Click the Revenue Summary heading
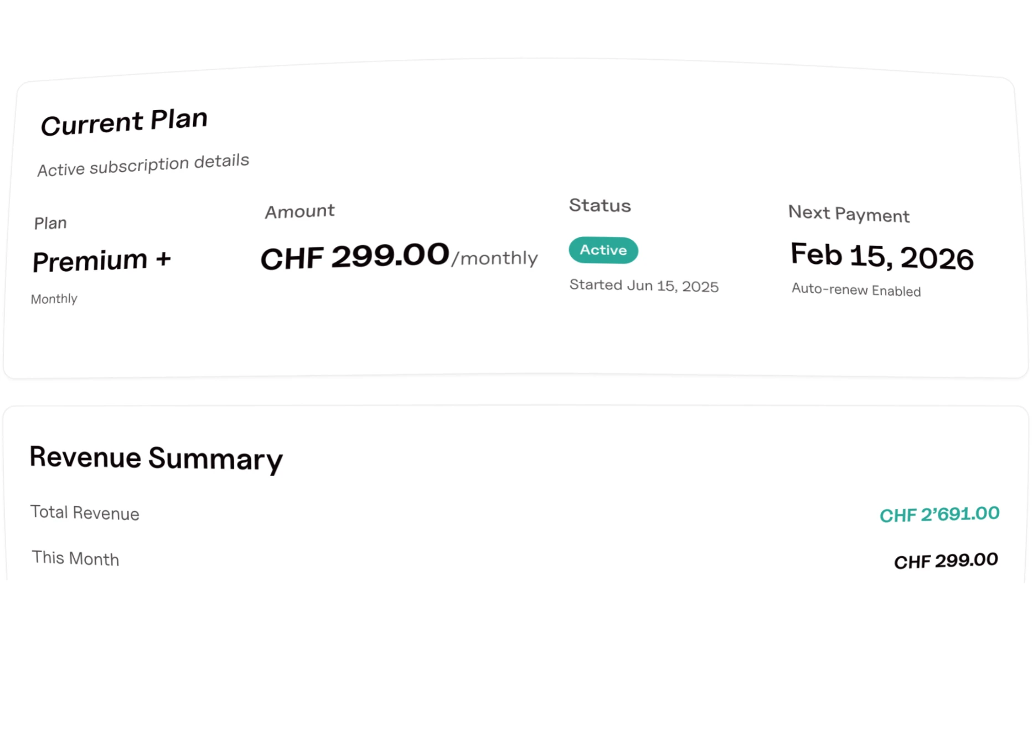The image size is (1033, 747). coord(156,458)
